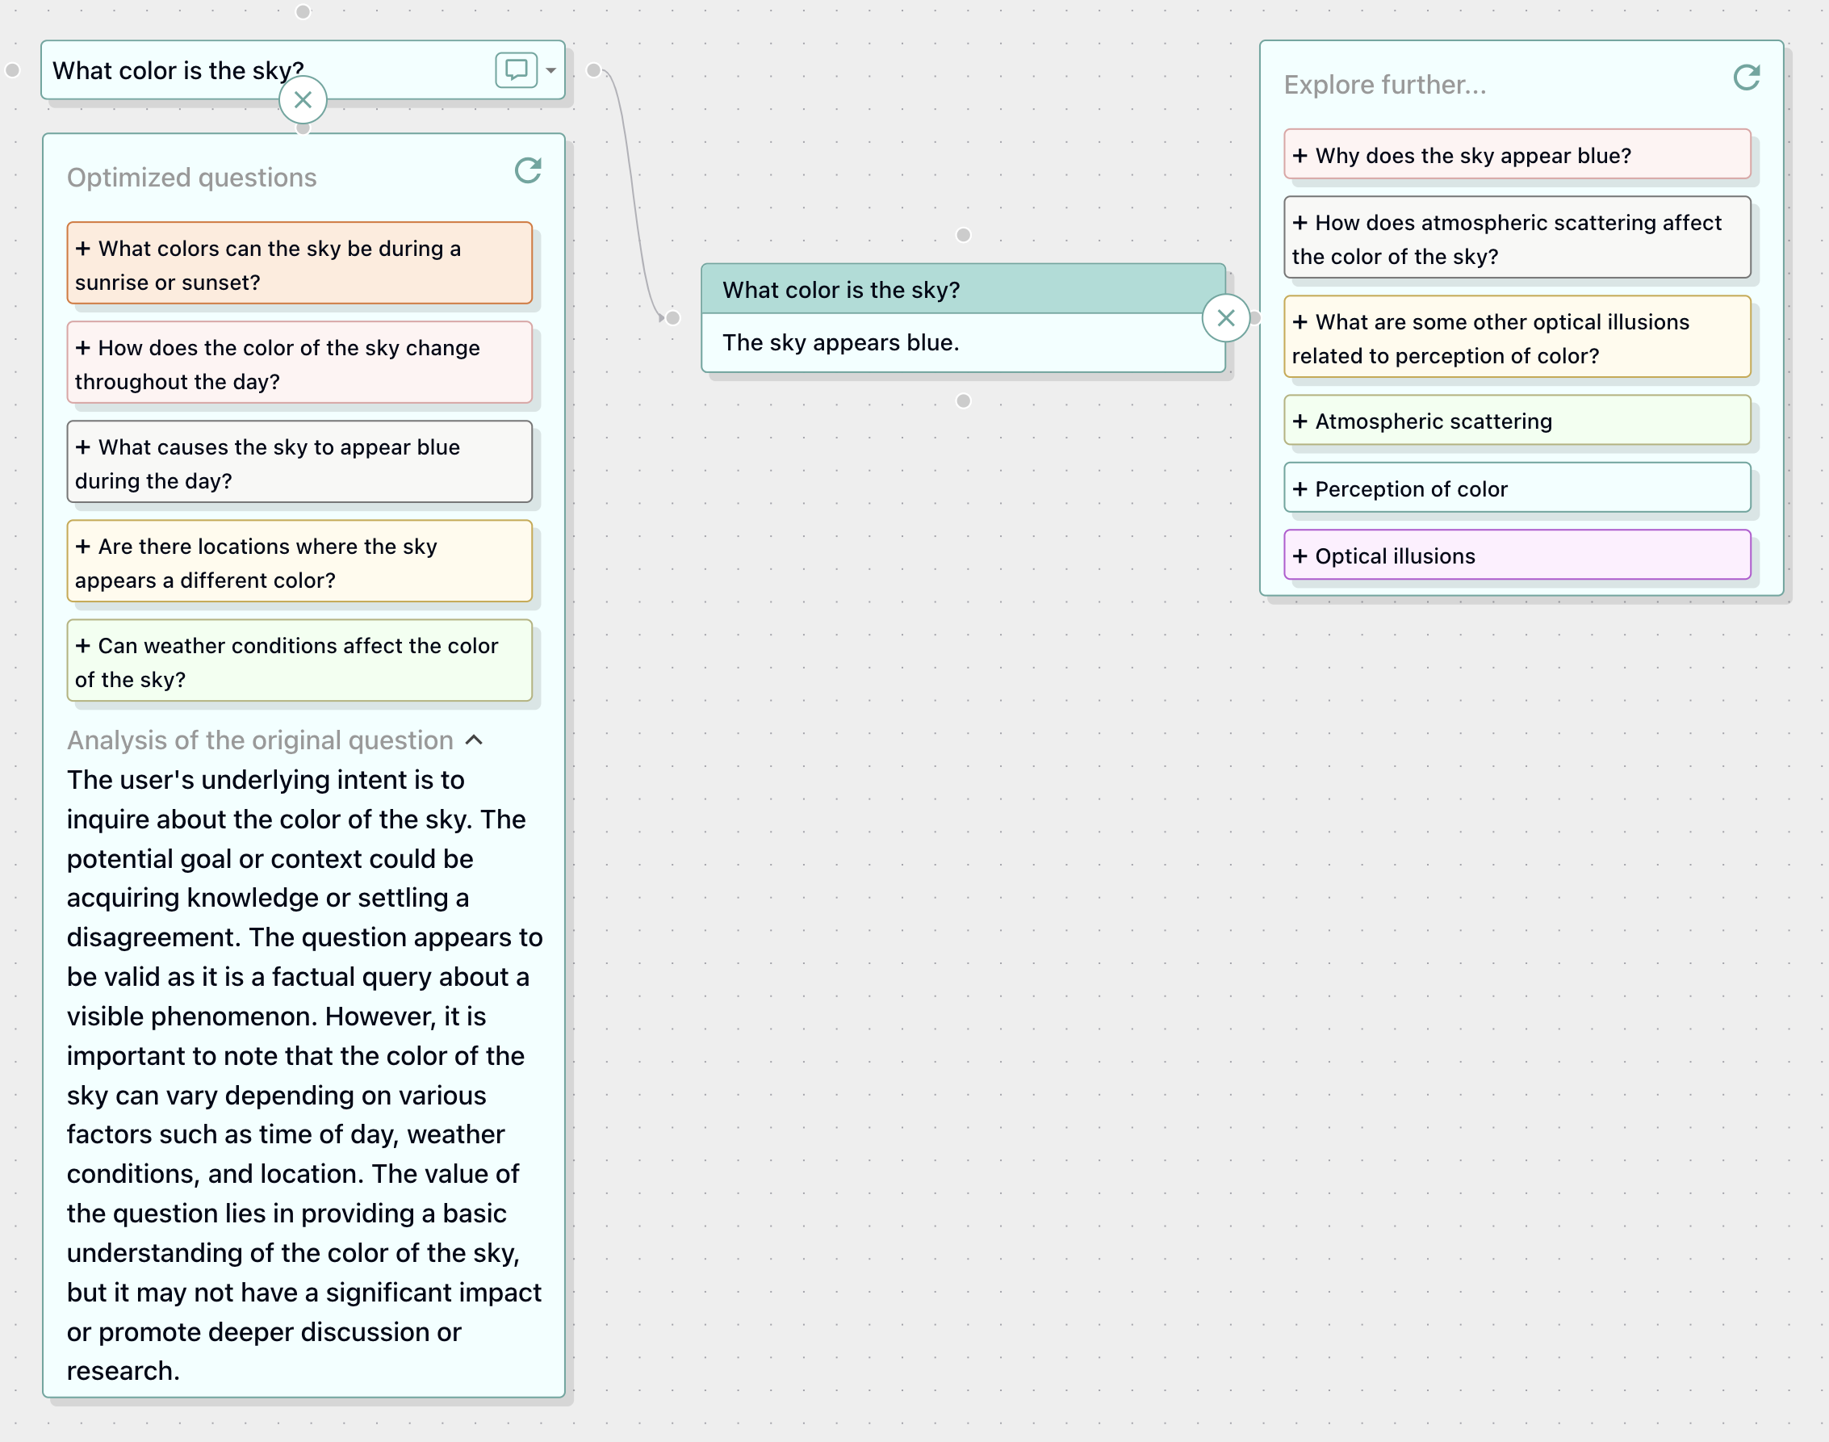Select the different color locations question card

coord(299,562)
